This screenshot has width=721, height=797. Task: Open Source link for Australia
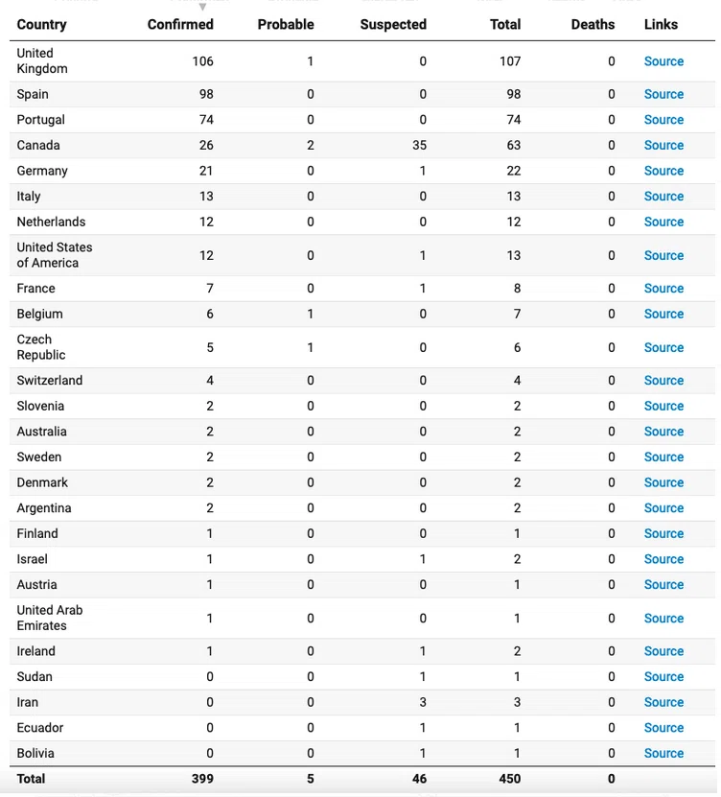(x=663, y=432)
